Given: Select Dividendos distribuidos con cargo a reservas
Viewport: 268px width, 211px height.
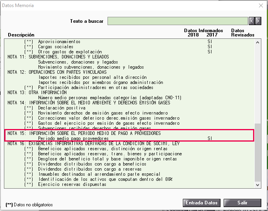Looking at the screenshot, I should pos(129,169).
